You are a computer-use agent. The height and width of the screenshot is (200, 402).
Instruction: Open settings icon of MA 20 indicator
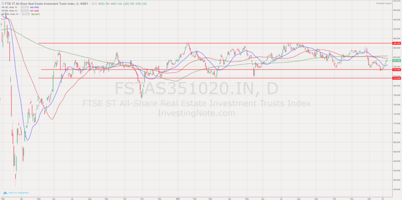25,7
